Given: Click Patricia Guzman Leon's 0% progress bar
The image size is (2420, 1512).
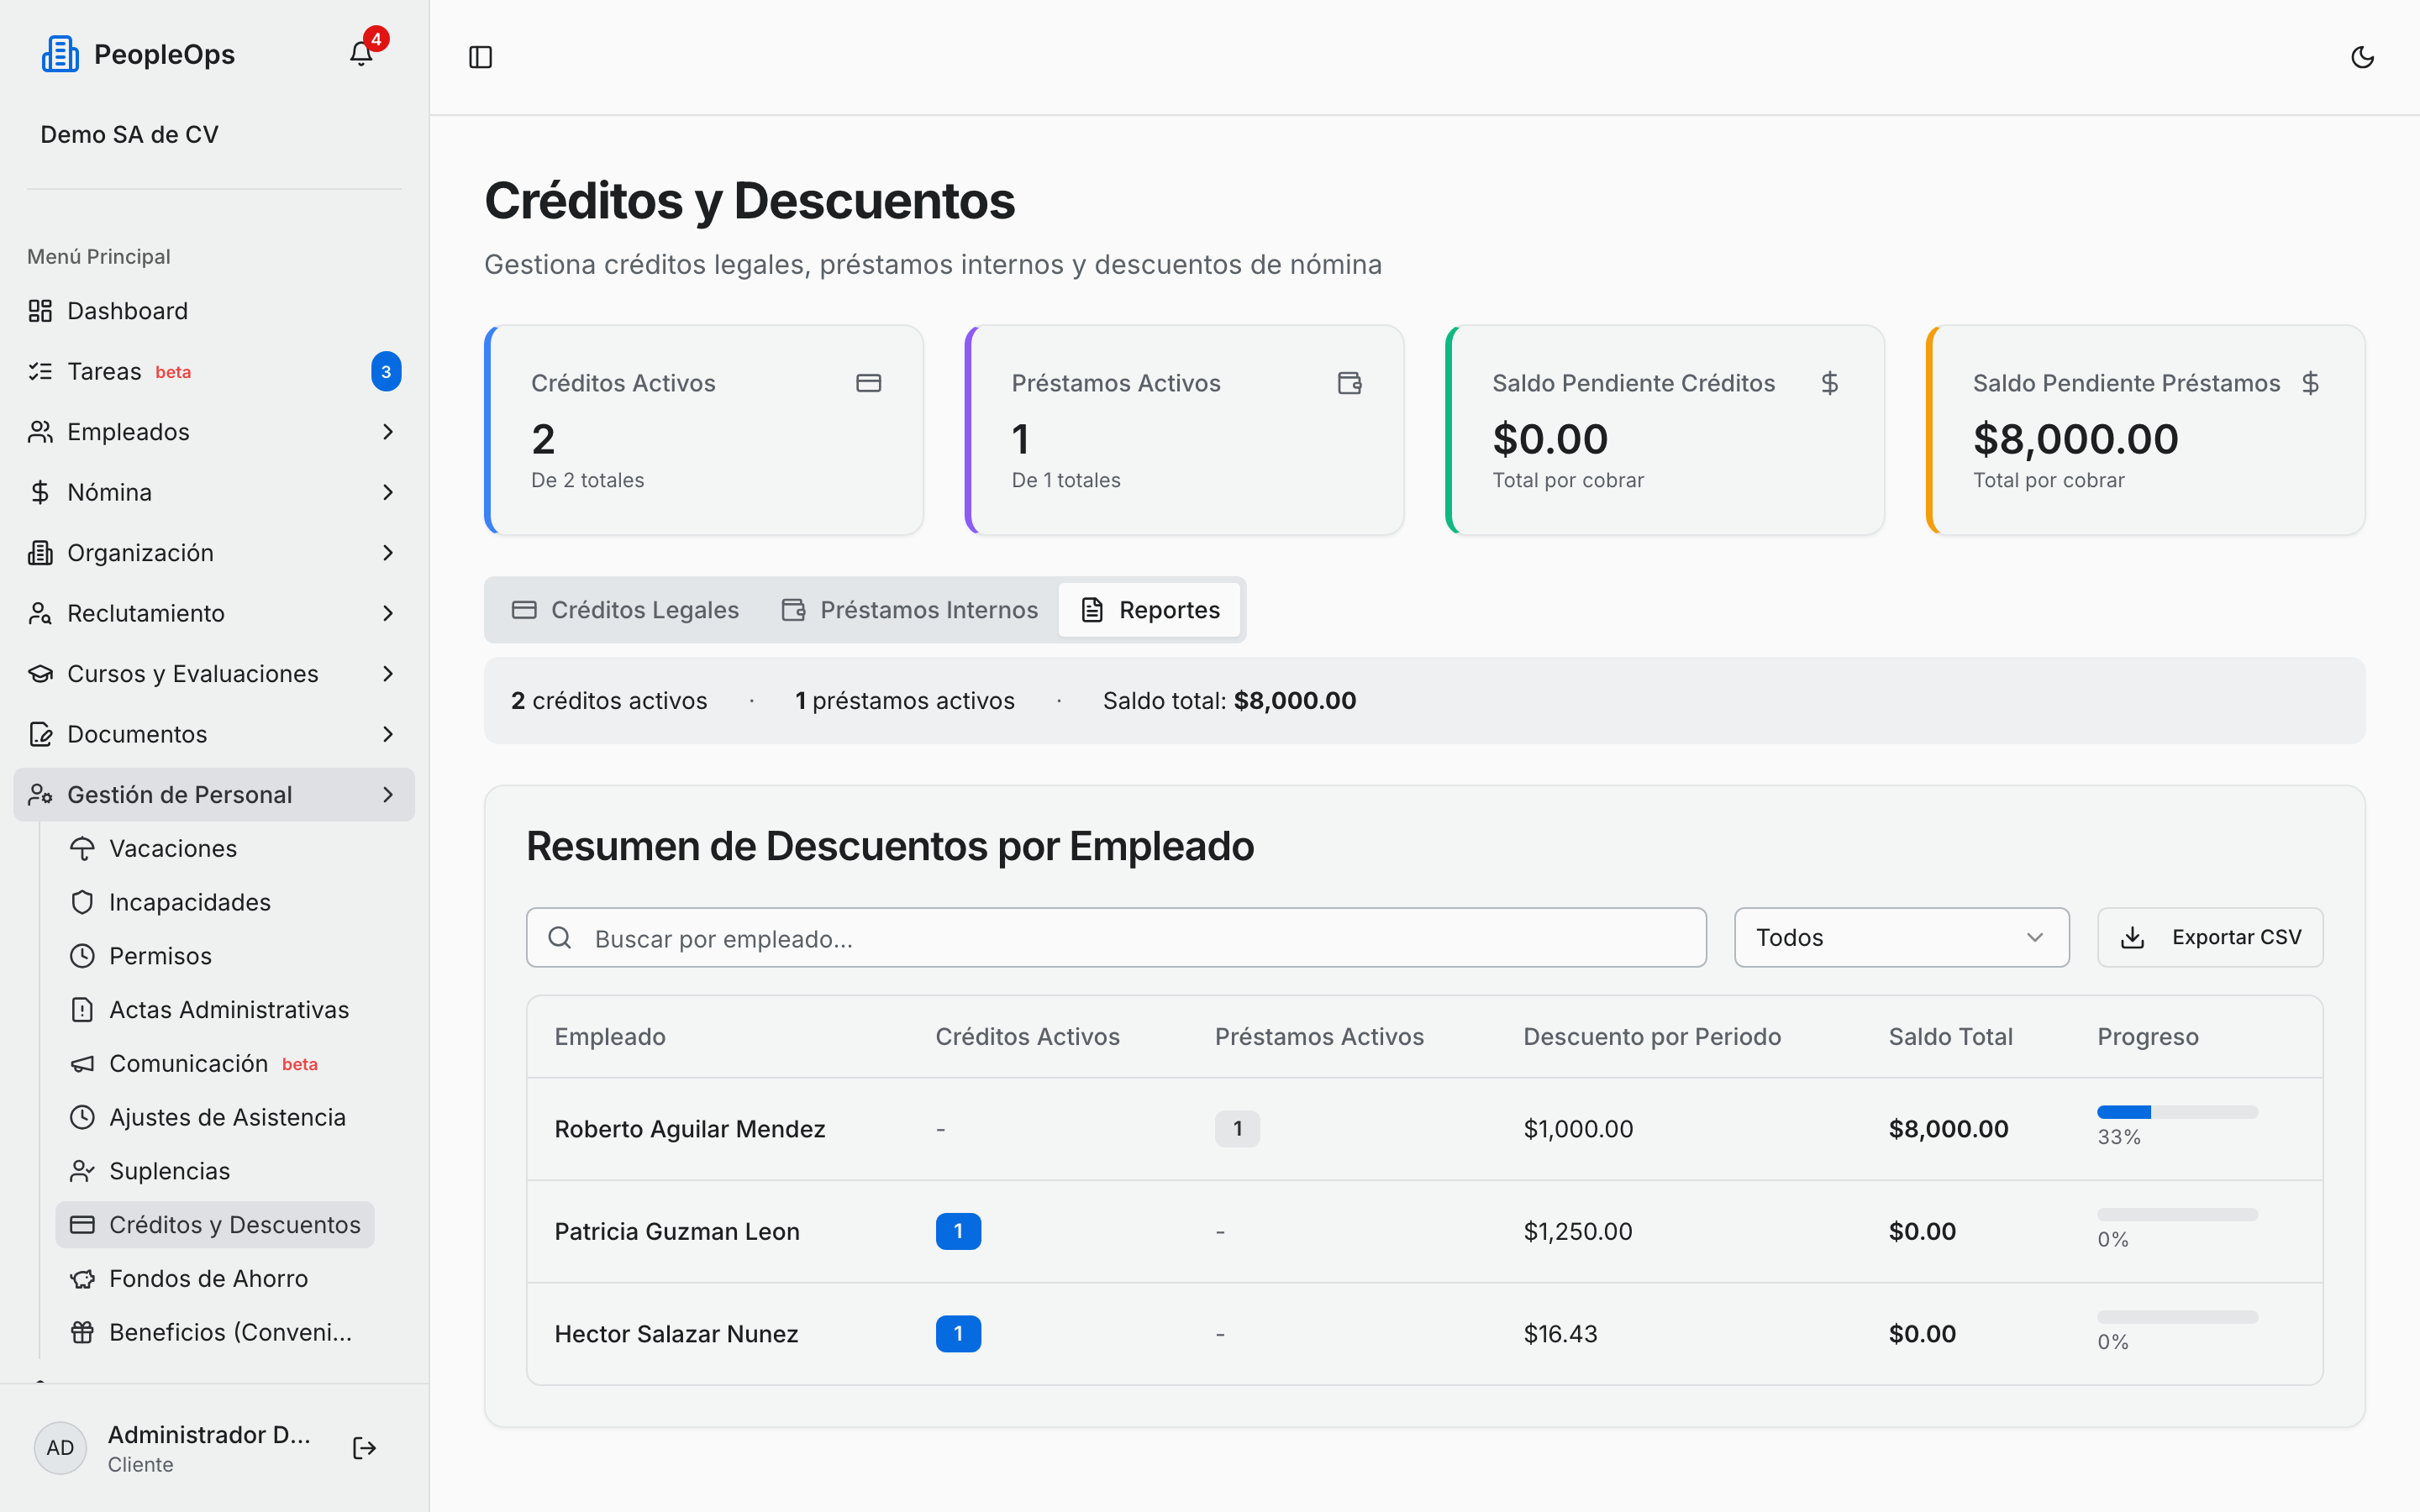Looking at the screenshot, I should pyautogui.click(x=2177, y=1214).
